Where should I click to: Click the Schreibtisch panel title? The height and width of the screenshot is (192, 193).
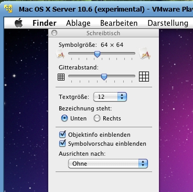103,33
